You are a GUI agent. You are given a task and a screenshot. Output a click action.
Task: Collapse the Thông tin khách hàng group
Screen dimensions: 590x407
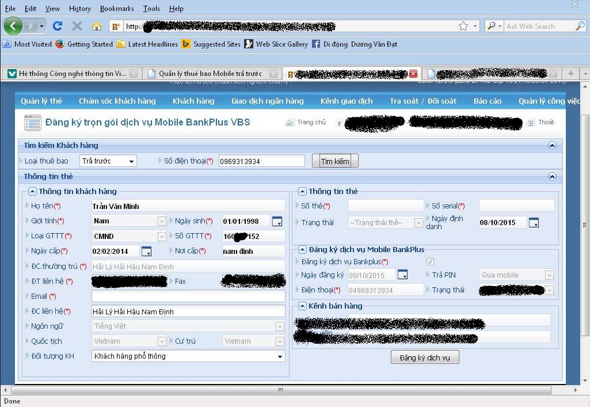pos(32,192)
